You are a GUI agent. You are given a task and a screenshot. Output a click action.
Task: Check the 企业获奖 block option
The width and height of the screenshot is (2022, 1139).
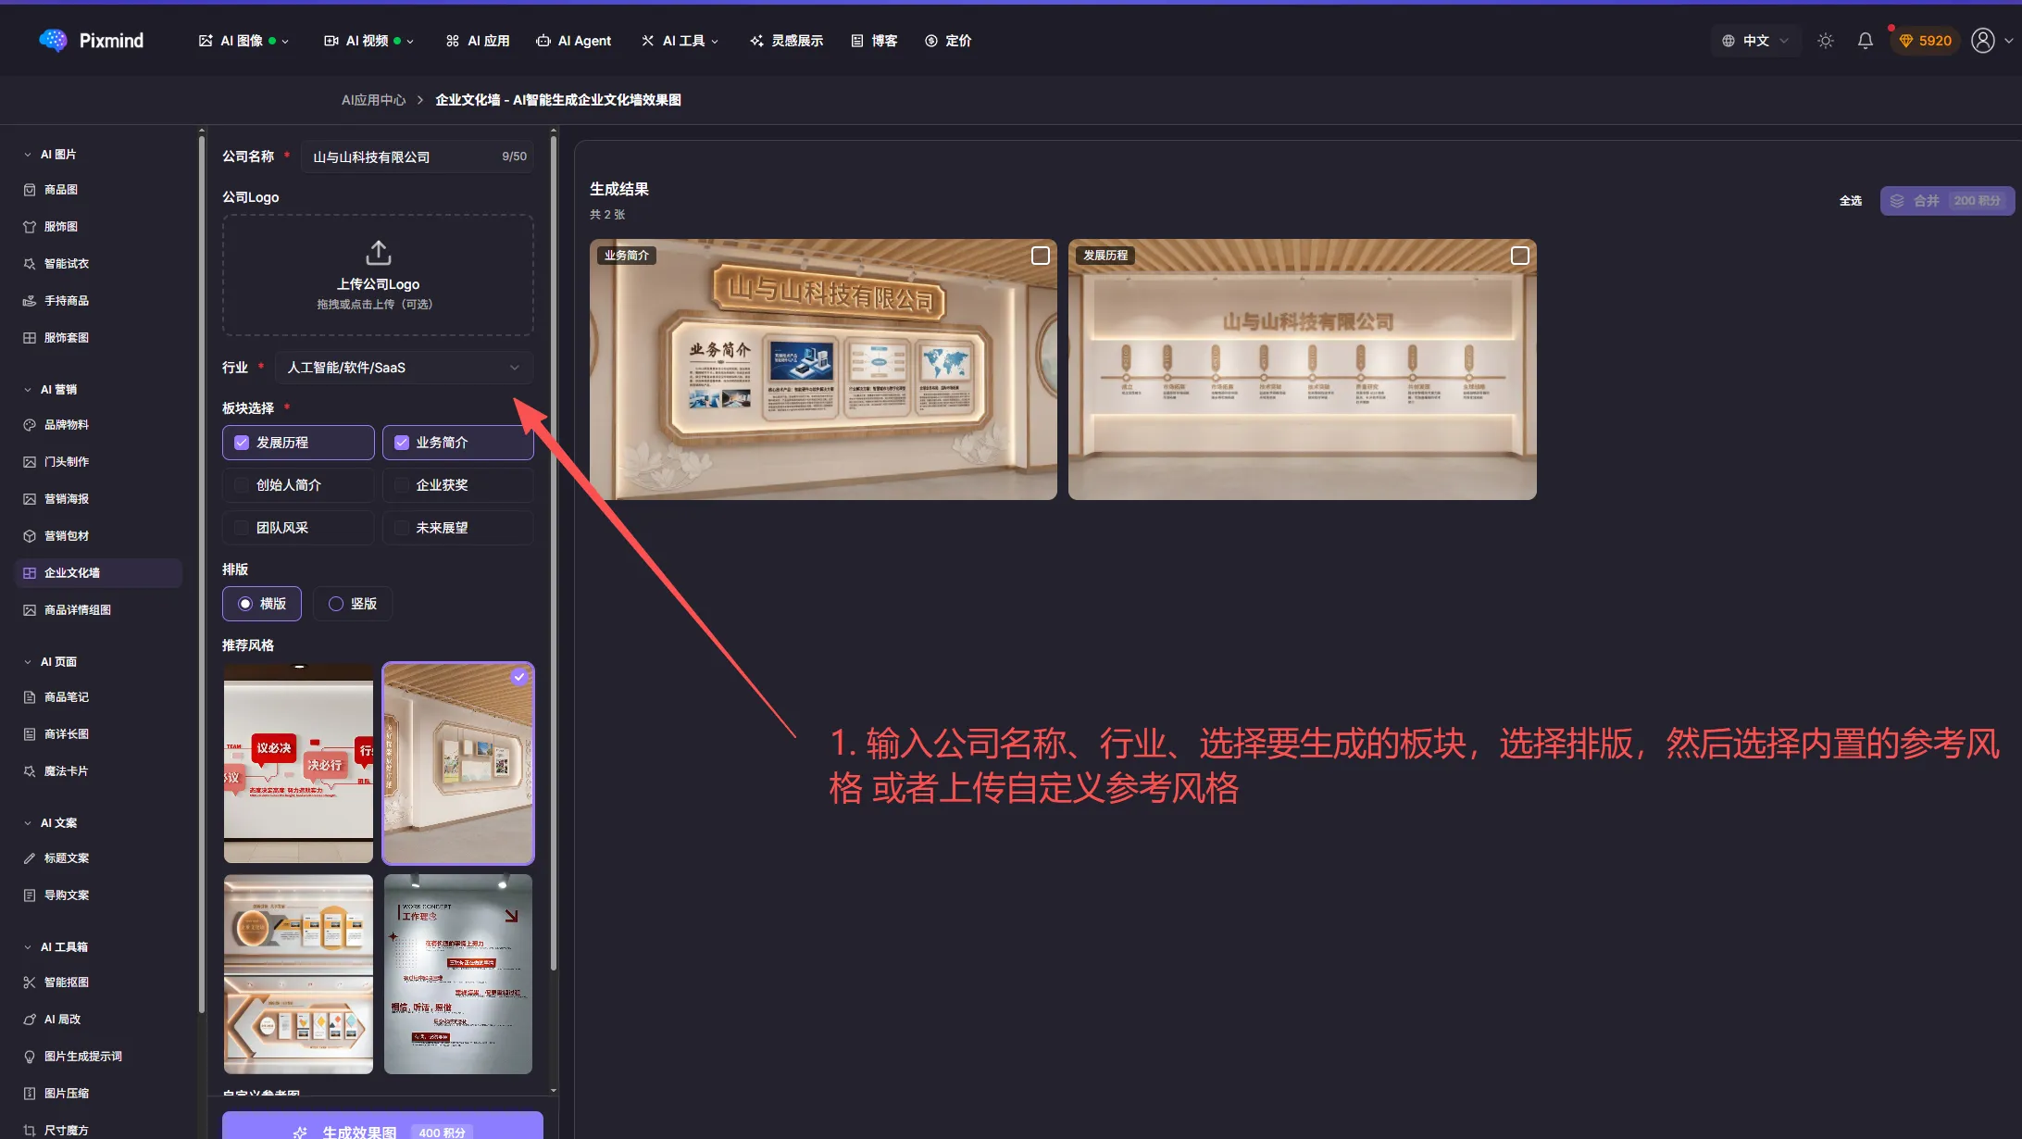pyautogui.click(x=457, y=485)
